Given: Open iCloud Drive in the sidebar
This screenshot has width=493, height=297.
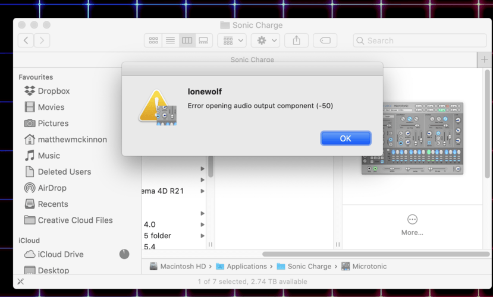Looking at the screenshot, I should [x=61, y=254].
